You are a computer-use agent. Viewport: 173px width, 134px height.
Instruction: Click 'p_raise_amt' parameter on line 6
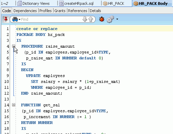point(39,58)
